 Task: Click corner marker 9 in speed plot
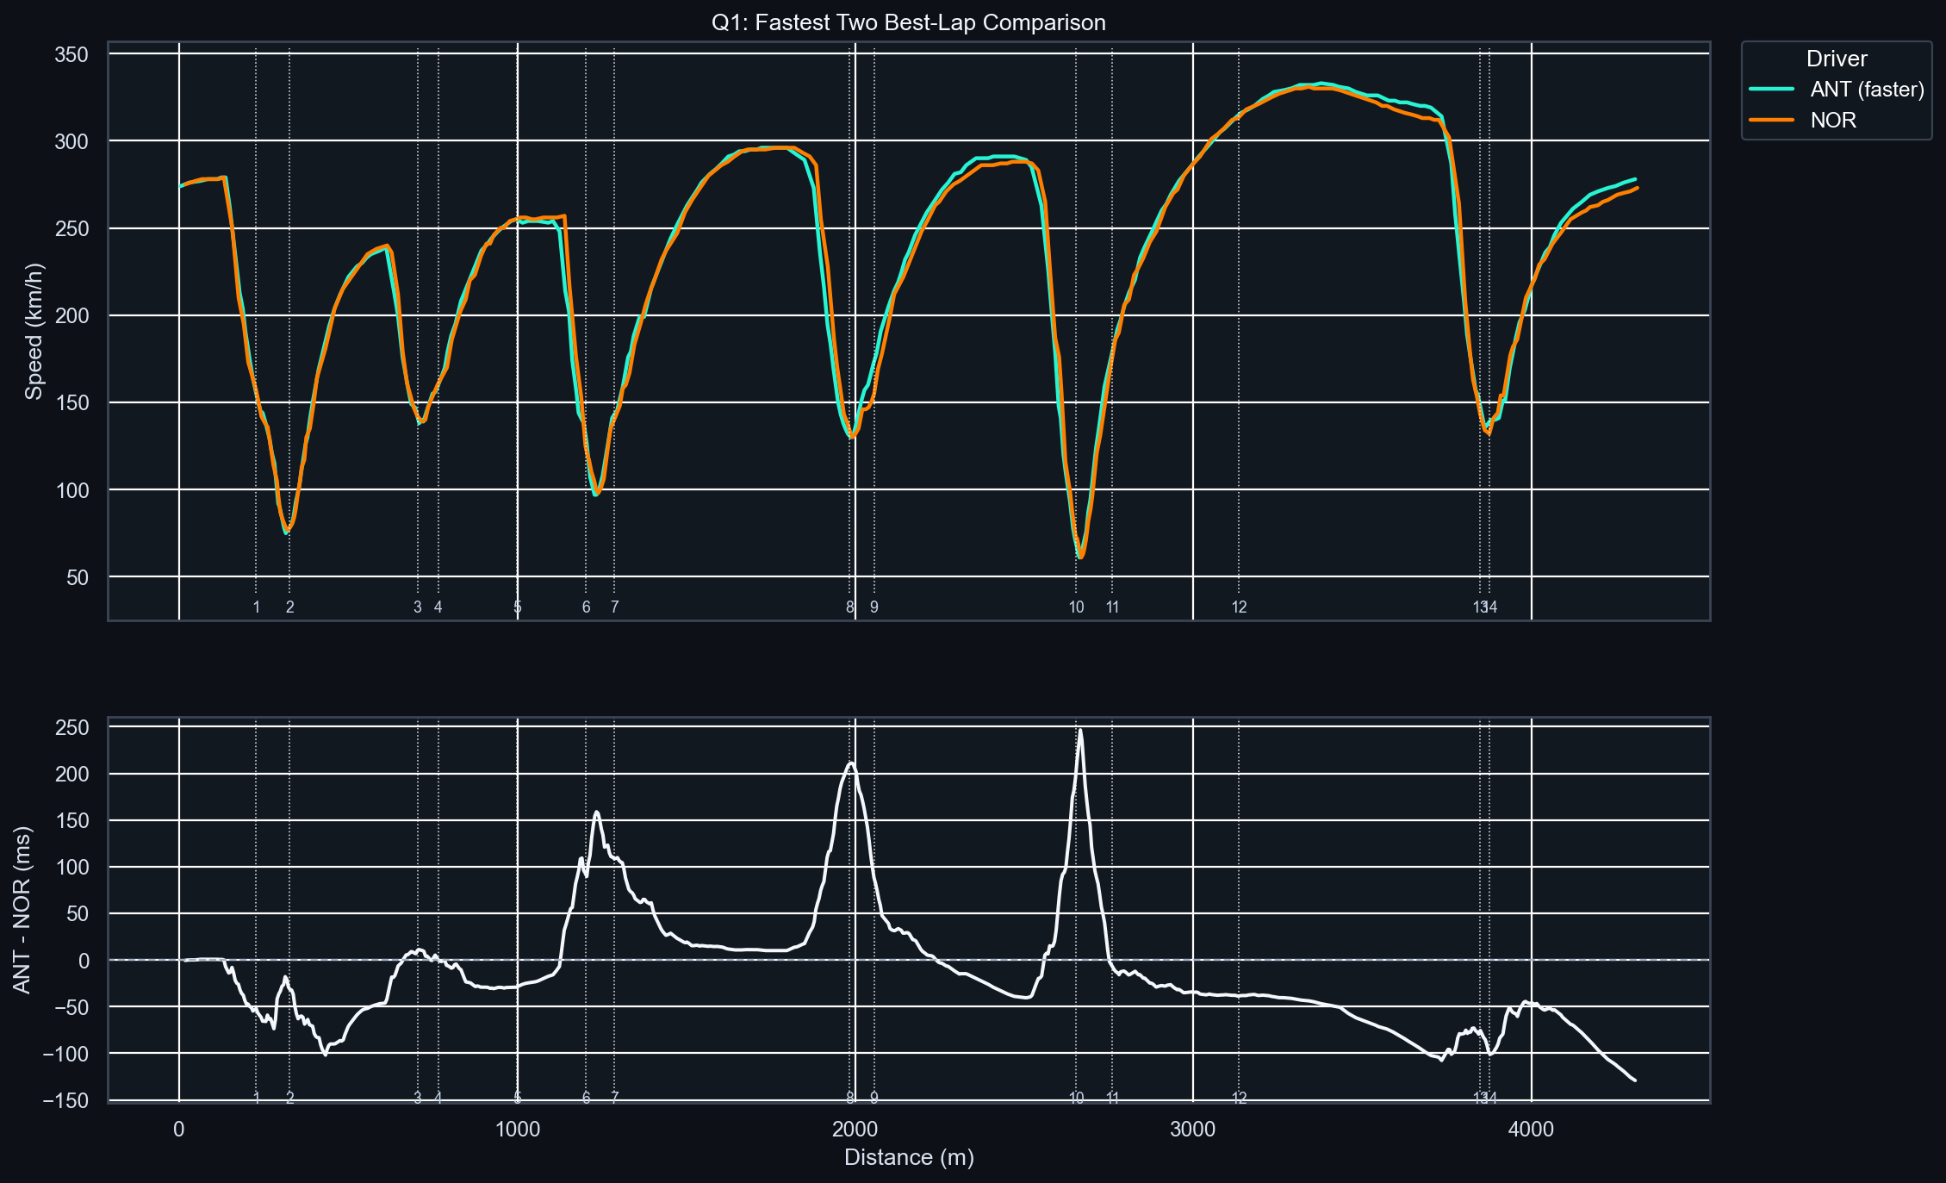[874, 607]
